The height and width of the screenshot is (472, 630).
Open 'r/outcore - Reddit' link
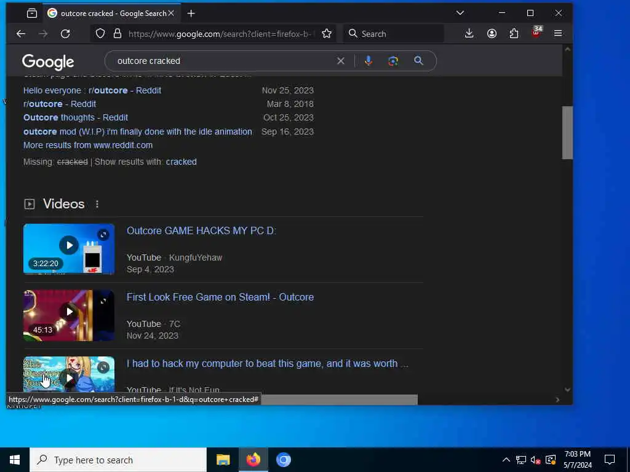click(60, 104)
